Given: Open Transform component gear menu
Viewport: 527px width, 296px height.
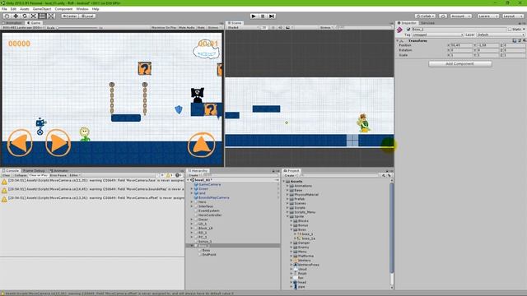Looking at the screenshot, I should click(x=524, y=40).
